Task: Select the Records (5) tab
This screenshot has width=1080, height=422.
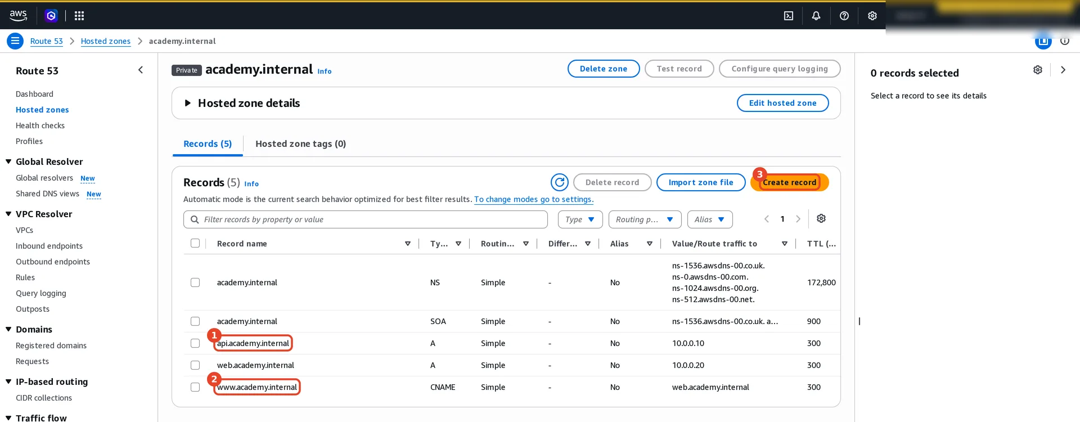Action: point(208,144)
